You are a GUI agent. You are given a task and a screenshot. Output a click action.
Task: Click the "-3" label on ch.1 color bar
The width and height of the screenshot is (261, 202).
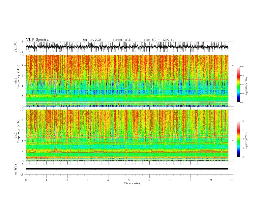pyautogui.click(x=243, y=66)
